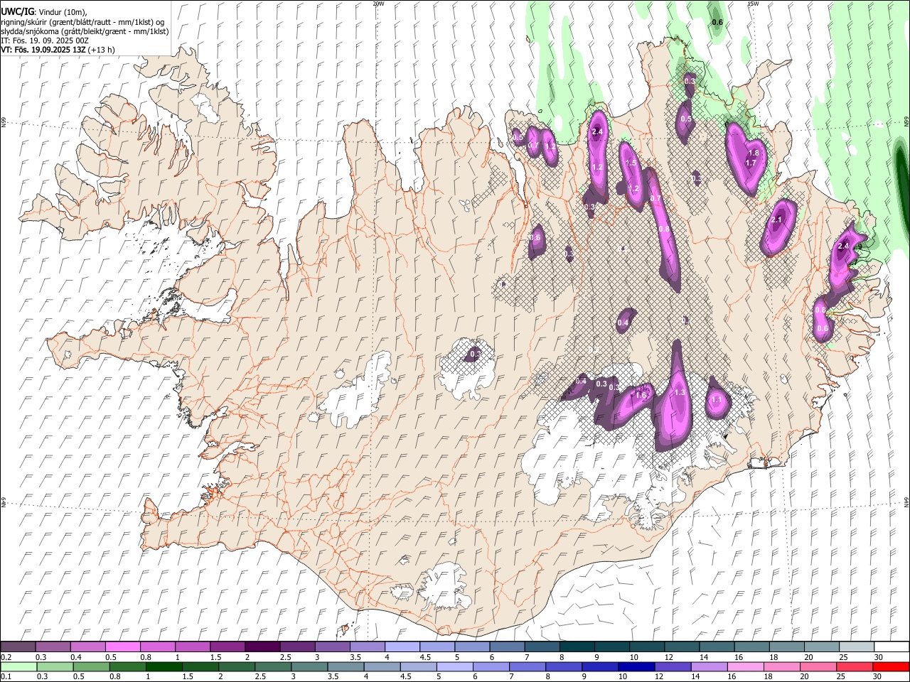Click the dark teal 8–9 snow swatch
Viewport: 910px width, 682px height.
tap(577, 647)
